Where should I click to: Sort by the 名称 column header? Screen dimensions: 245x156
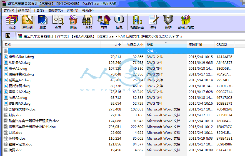(52, 45)
